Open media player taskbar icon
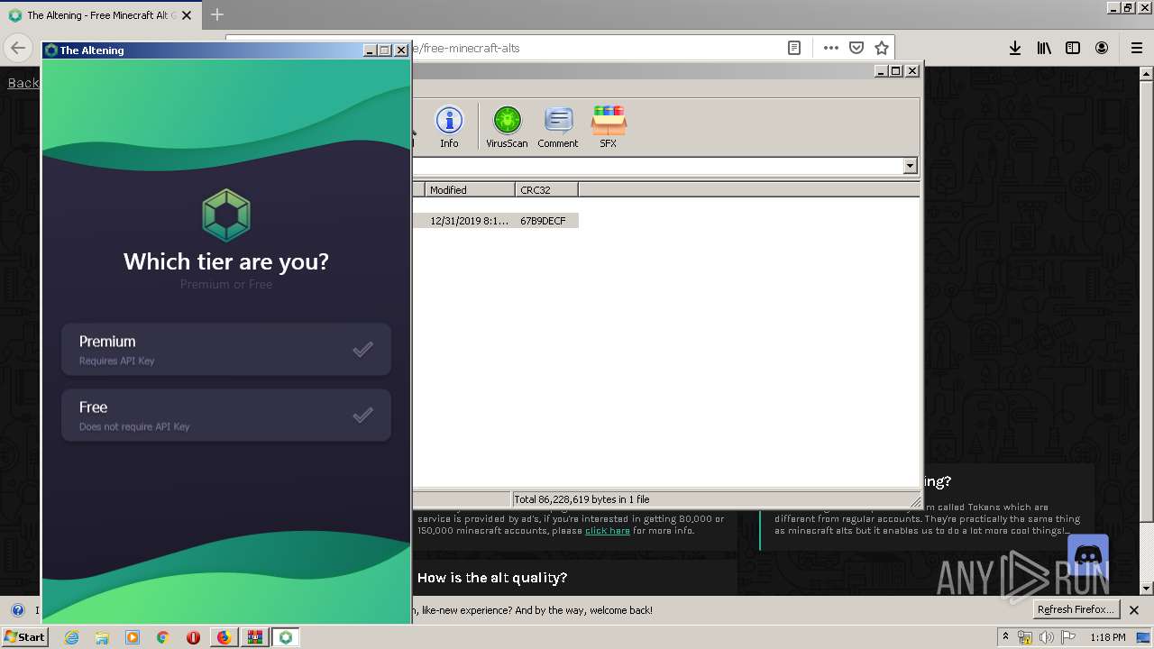This screenshot has width=1154, height=649. coord(133,637)
